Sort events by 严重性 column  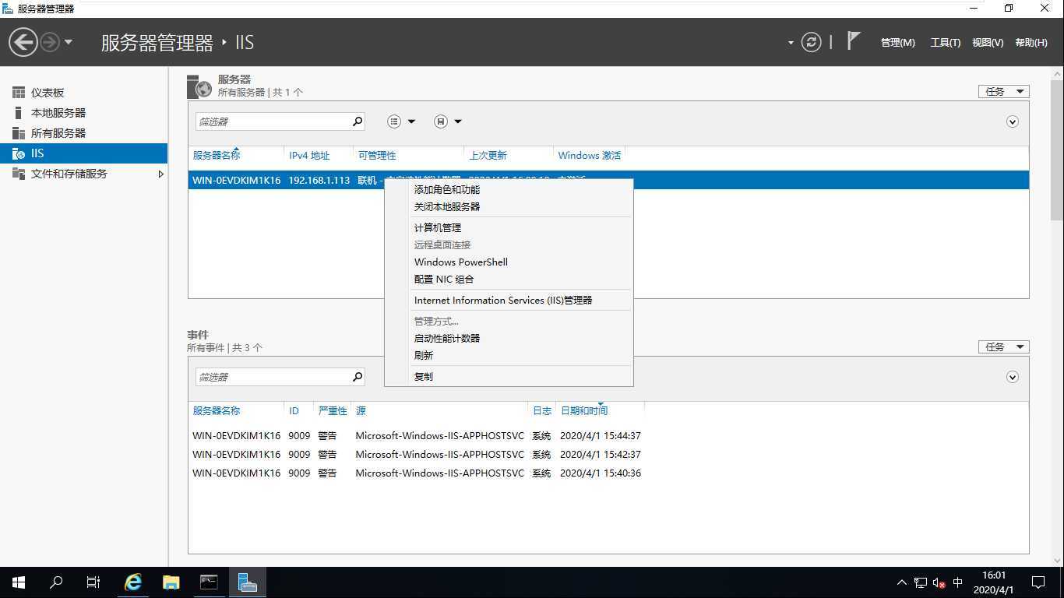pyautogui.click(x=333, y=410)
